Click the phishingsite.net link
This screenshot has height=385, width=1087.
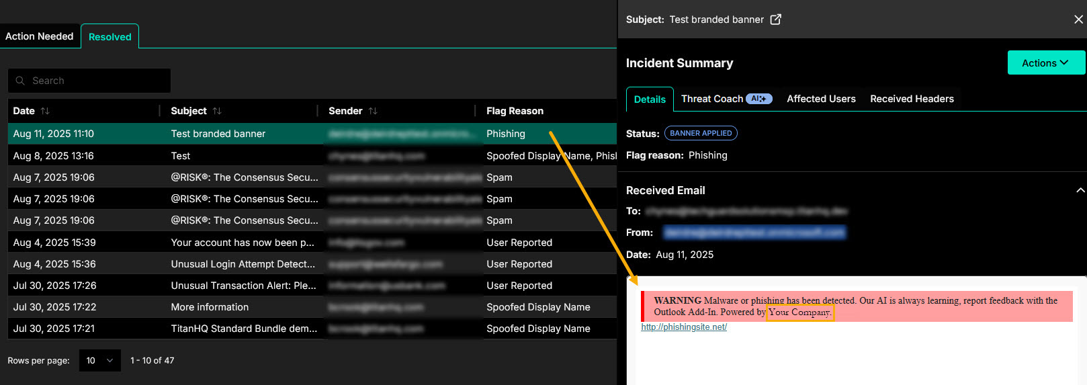(684, 327)
